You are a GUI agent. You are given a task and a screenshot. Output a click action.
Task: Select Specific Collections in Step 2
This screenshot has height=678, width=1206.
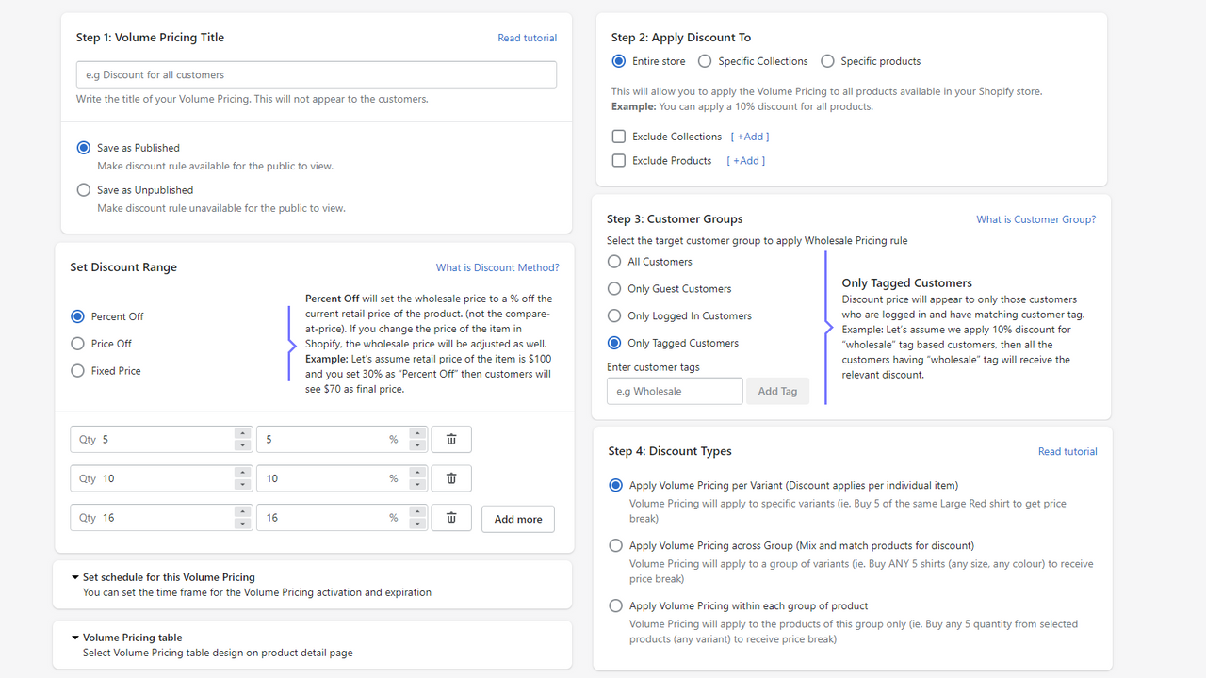pyautogui.click(x=705, y=60)
